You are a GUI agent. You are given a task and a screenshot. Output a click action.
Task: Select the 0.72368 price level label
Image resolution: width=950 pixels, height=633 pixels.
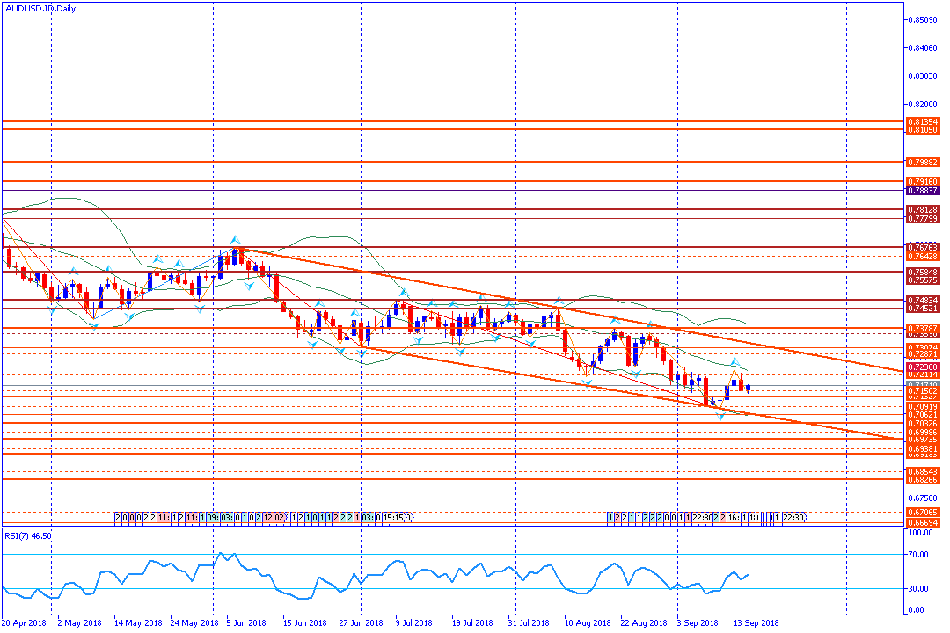[x=922, y=367]
